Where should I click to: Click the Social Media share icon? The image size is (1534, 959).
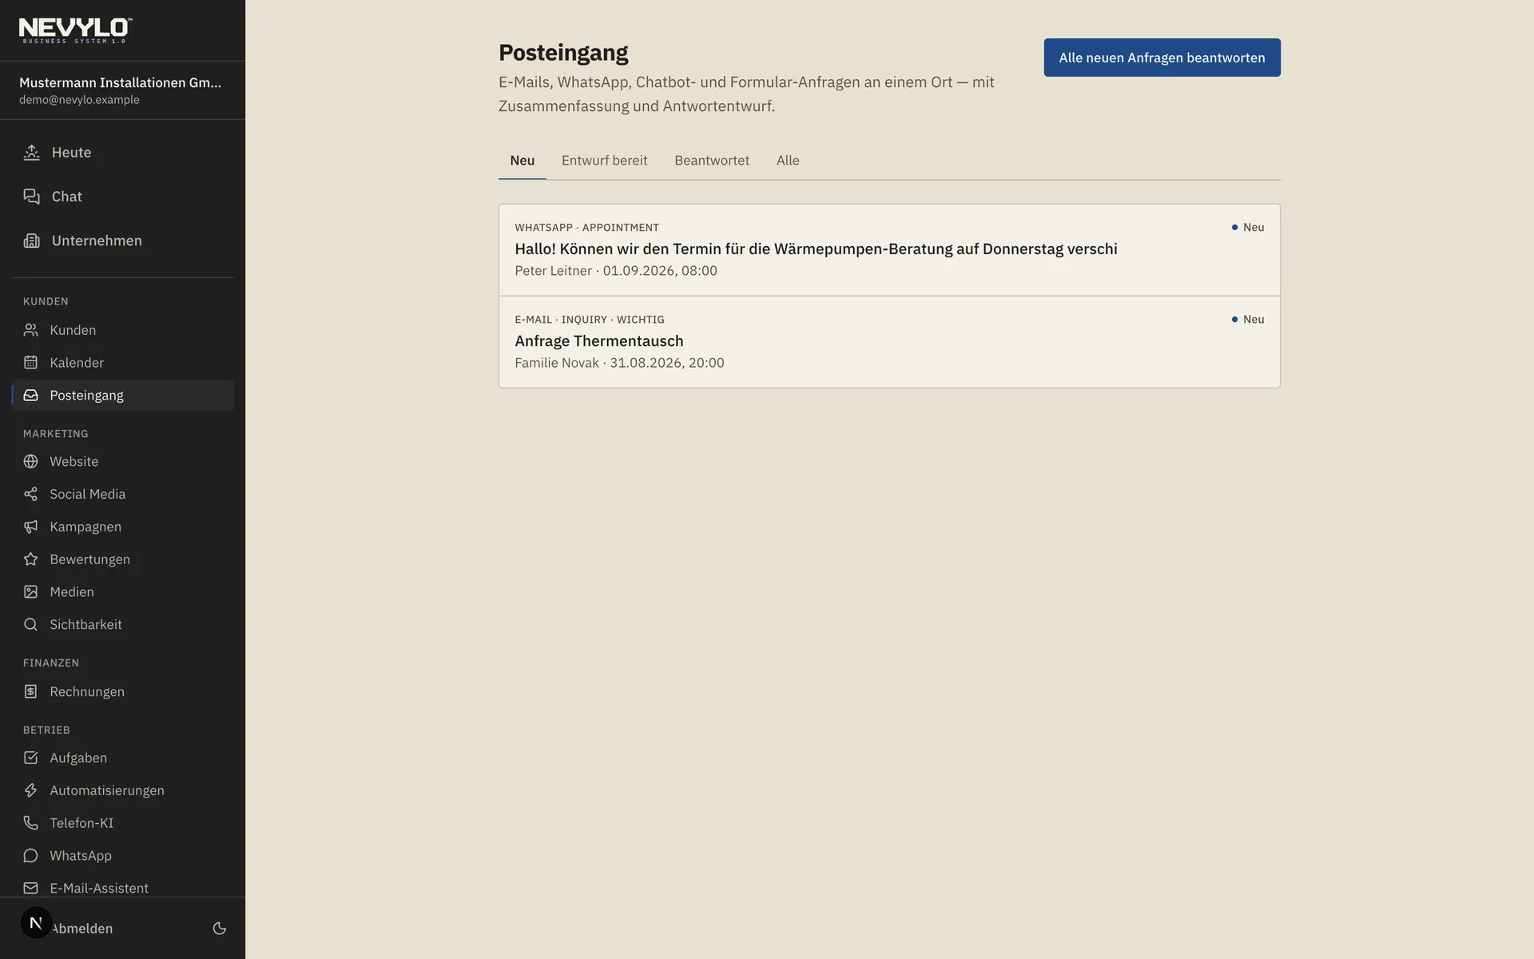coord(30,495)
